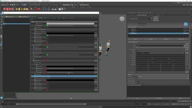Click the question mark help shelf icon
This screenshot has height=108, width=192.
65,9
